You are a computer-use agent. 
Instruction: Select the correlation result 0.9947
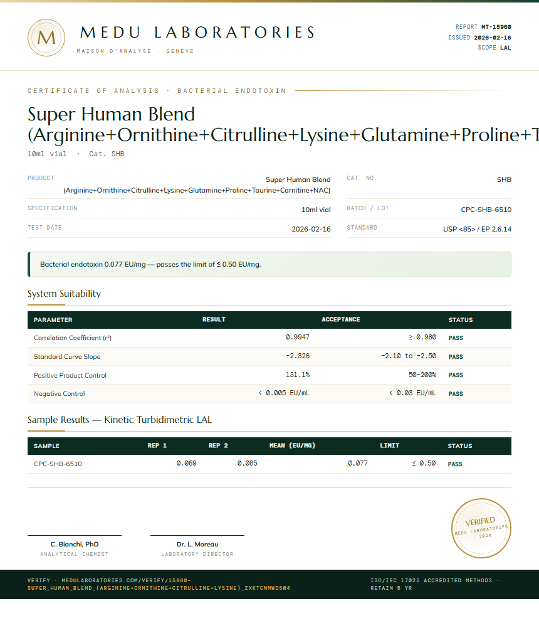click(298, 337)
